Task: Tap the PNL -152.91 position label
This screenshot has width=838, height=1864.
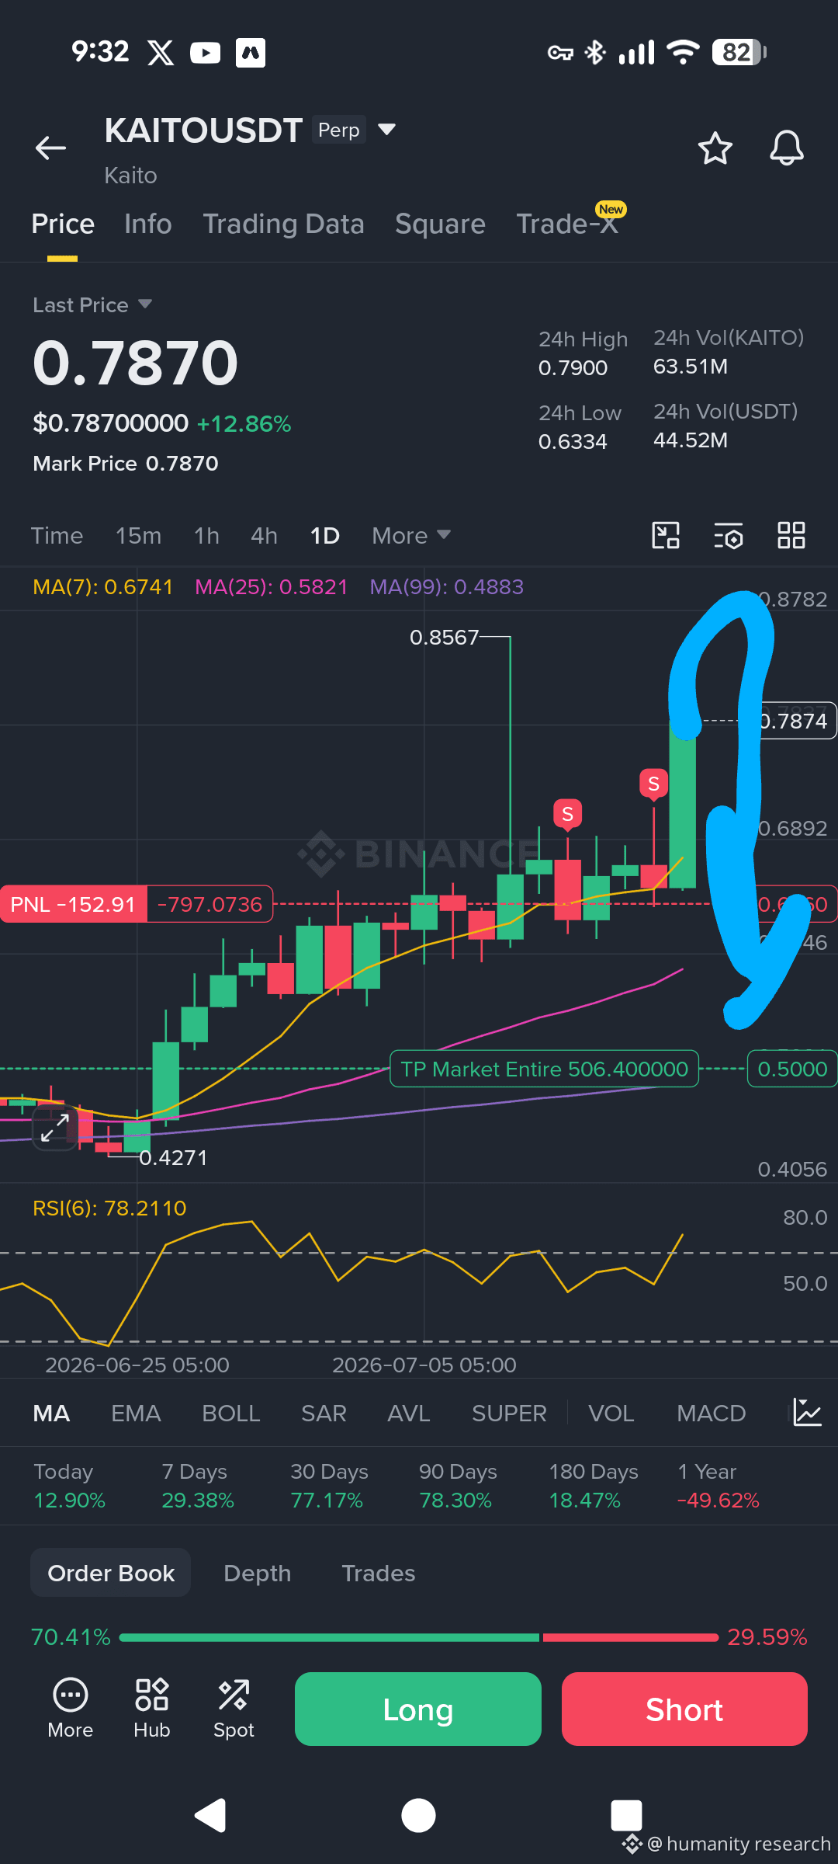Action: pos(74,904)
